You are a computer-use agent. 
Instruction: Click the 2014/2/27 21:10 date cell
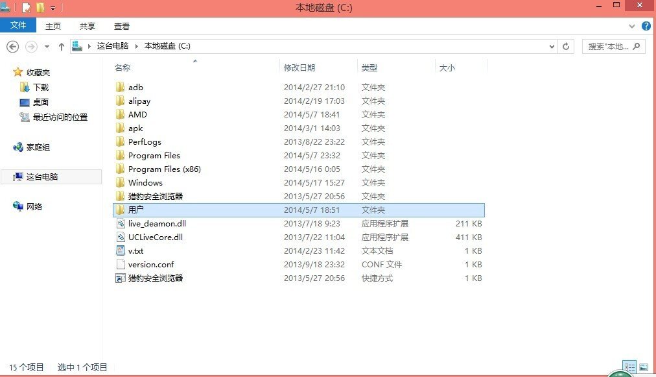click(x=314, y=87)
